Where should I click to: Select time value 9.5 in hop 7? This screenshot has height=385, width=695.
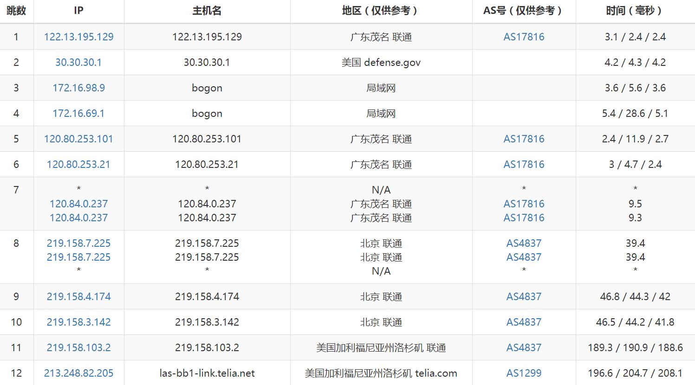(x=635, y=204)
